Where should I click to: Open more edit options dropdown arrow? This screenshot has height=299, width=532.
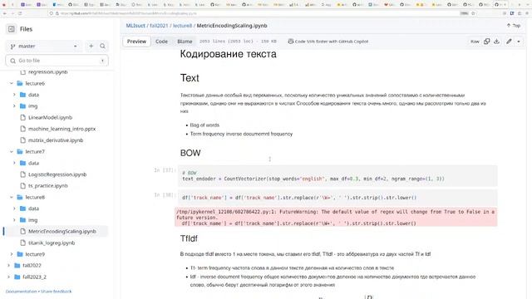pos(519,42)
